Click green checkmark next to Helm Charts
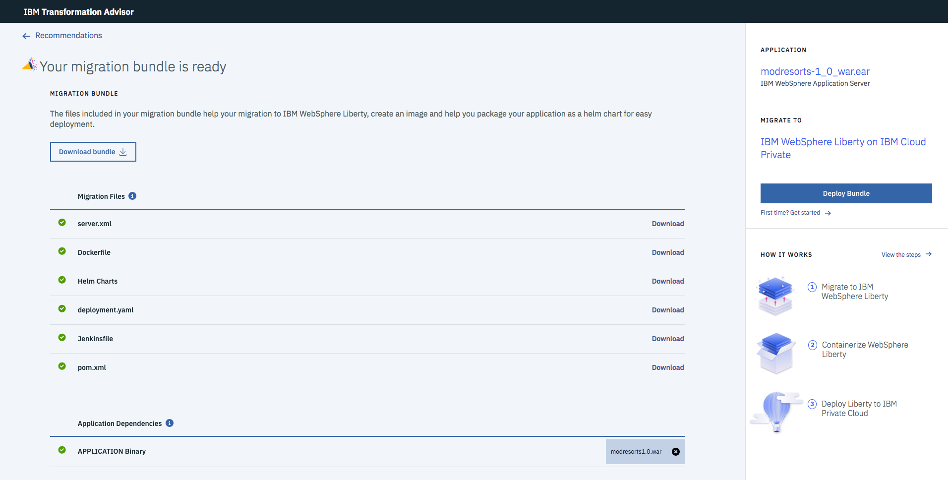 [62, 280]
